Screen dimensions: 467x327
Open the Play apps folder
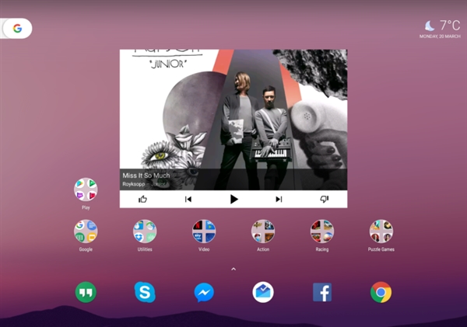click(x=86, y=190)
